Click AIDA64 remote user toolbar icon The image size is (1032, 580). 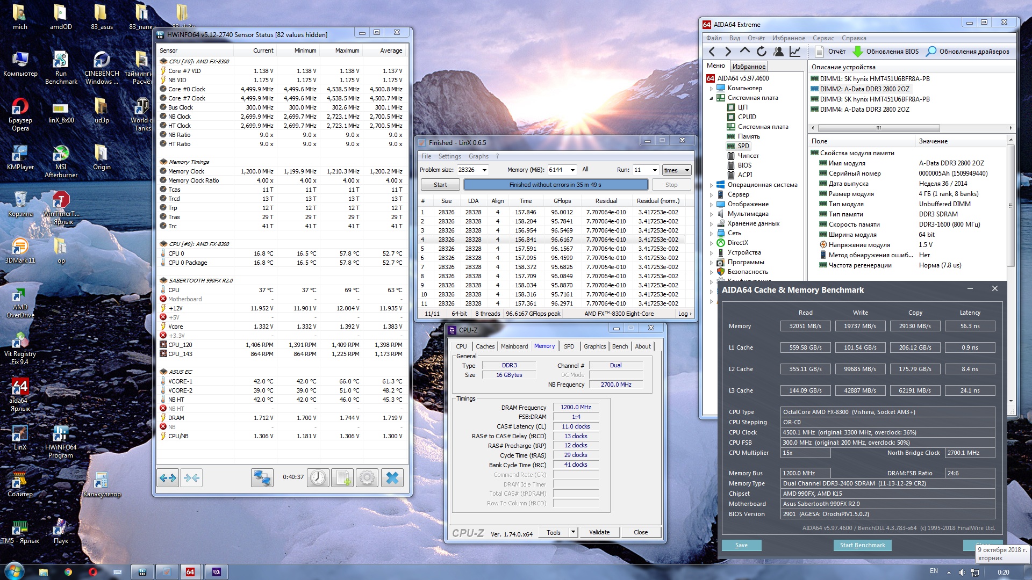tap(778, 52)
